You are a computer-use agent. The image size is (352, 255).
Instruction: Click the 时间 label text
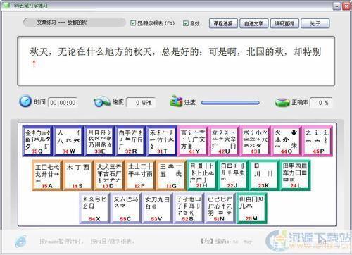[x=40, y=102]
